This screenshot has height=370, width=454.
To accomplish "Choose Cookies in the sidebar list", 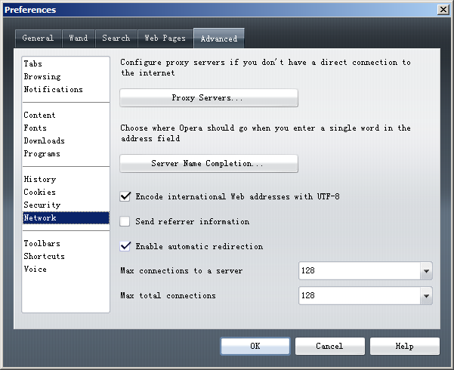I will 66,192.
